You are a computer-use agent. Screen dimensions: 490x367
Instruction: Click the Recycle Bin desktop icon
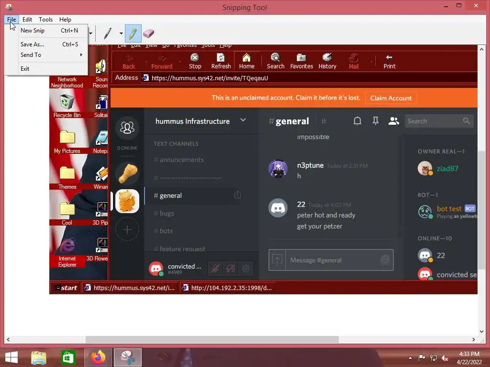(67, 106)
